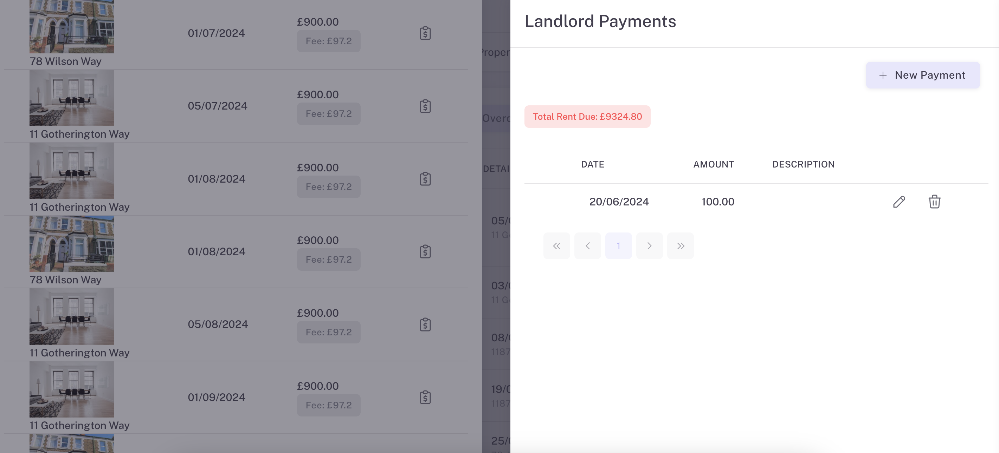This screenshot has height=453, width=999.
Task: Open payment icon for 05/07/2024 Gotherington rent
Action: coord(425,106)
